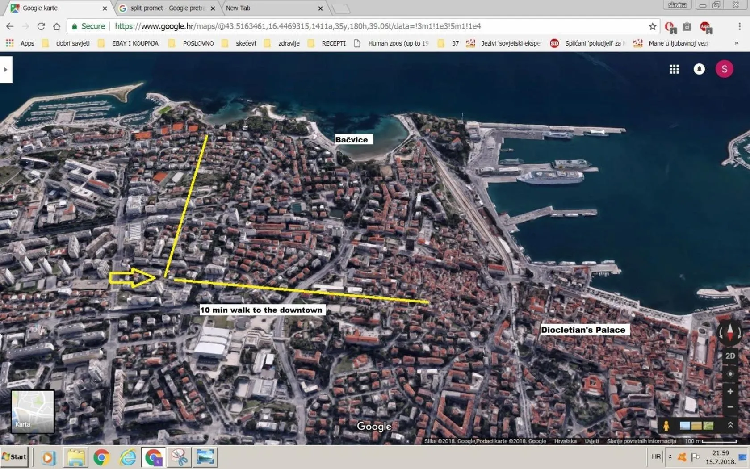The width and height of the screenshot is (750, 469).
Task: Switch to split promet Google tab
Action: [x=166, y=8]
